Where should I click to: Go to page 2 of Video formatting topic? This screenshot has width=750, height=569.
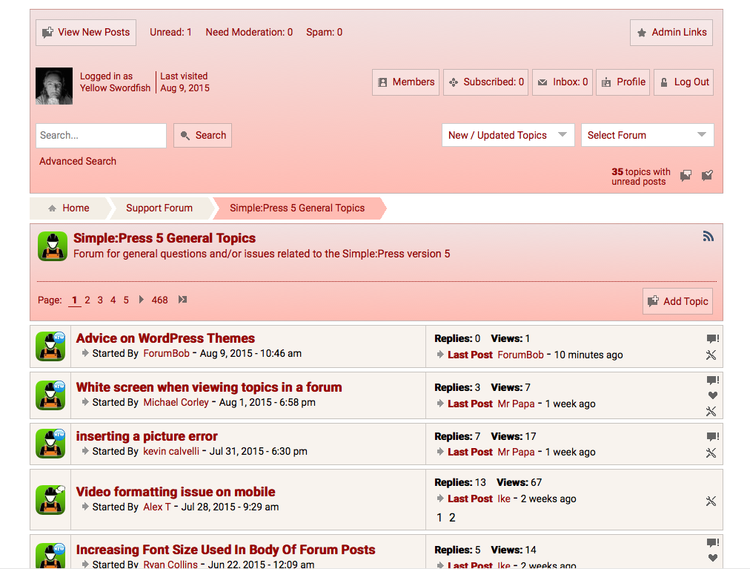[452, 518]
